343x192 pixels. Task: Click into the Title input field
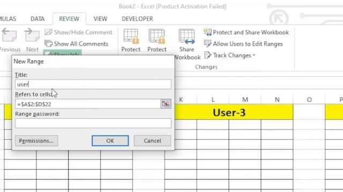pyautogui.click(x=93, y=84)
